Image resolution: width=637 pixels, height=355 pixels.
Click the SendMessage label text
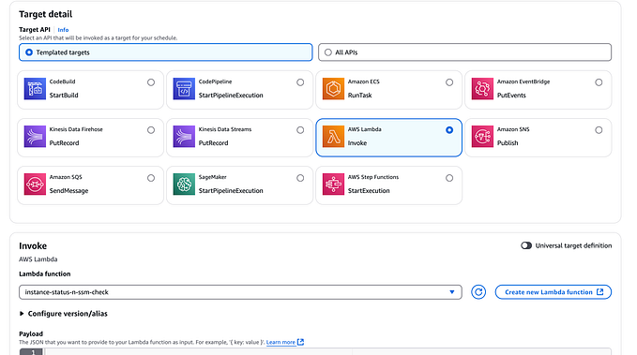point(68,191)
